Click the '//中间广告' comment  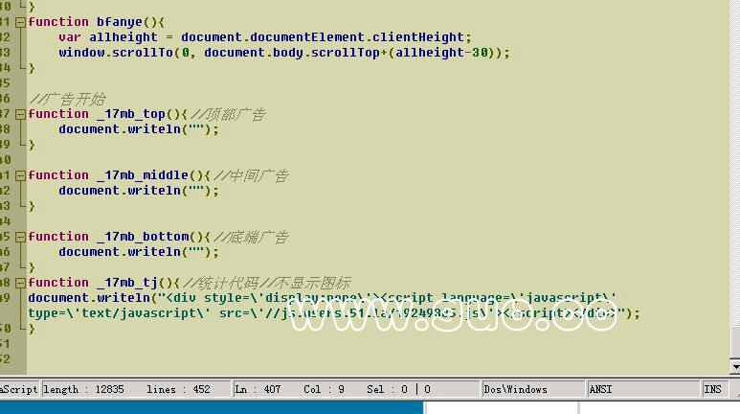251,175
